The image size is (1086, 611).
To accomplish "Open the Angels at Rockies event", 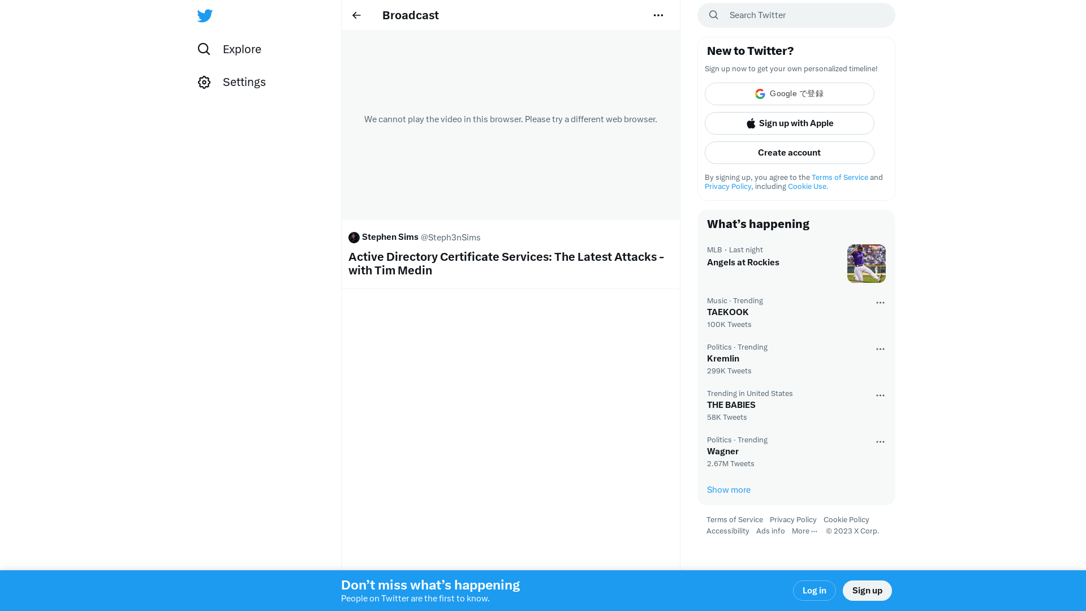I will (796, 264).
